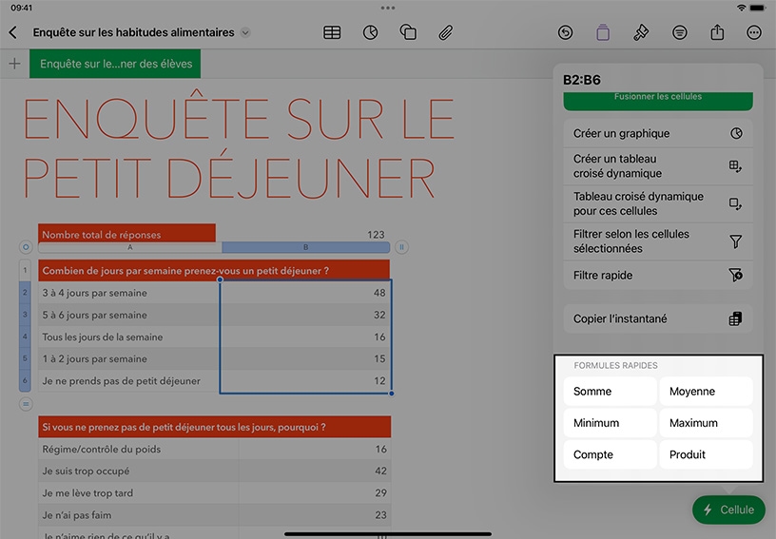Image resolution: width=776 pixels, height=539 pixels.
Task: Tap the add column handle beside column B
Action: coord(402,247)
